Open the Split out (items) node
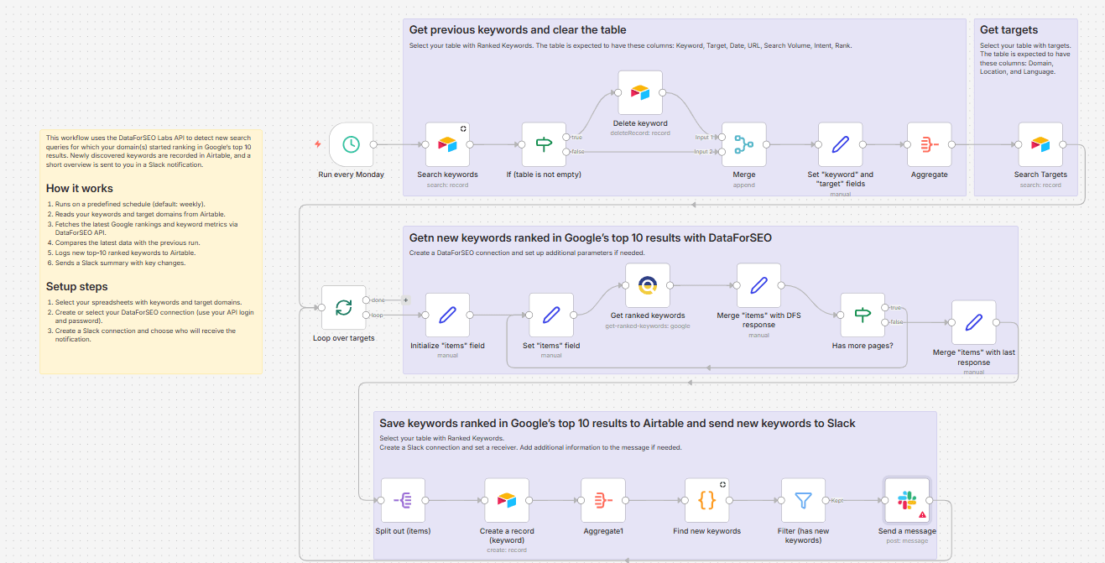 point(404,501)
